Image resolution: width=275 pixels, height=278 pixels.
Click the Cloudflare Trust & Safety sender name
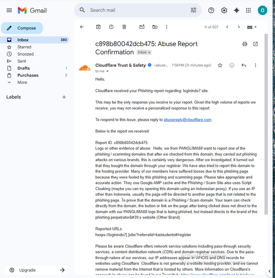click(121, 65)
